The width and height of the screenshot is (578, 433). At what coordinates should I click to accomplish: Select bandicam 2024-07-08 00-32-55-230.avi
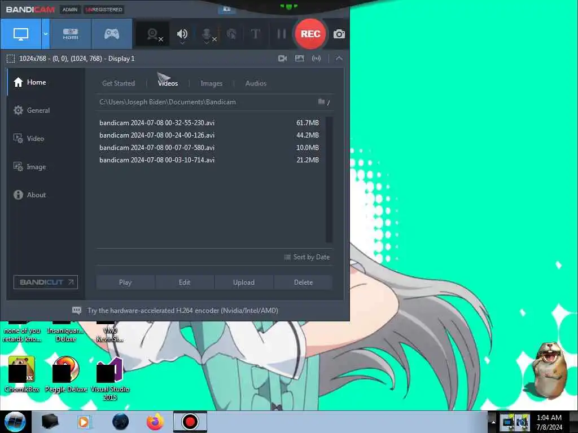click(x=209, y=122)
